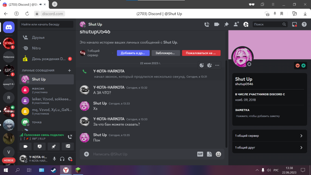
Task: Open the leiker, Vzvod, sokkeee group chat
Action: (x=47, y=101)
